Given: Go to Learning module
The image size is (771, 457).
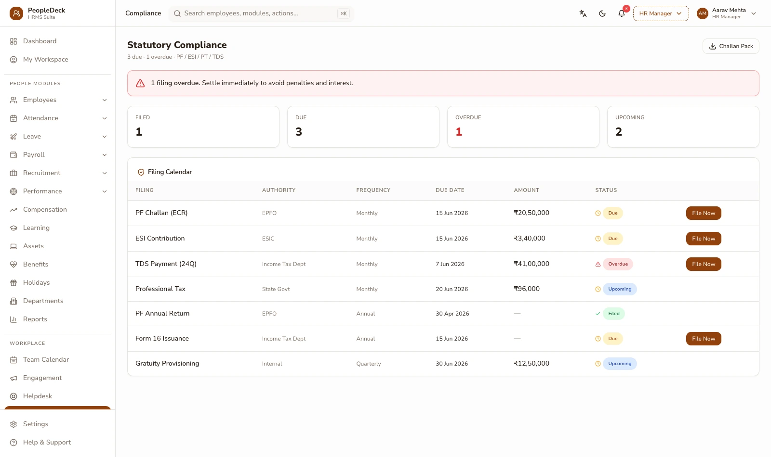Looking at the screenshot, I should [58, 228].
